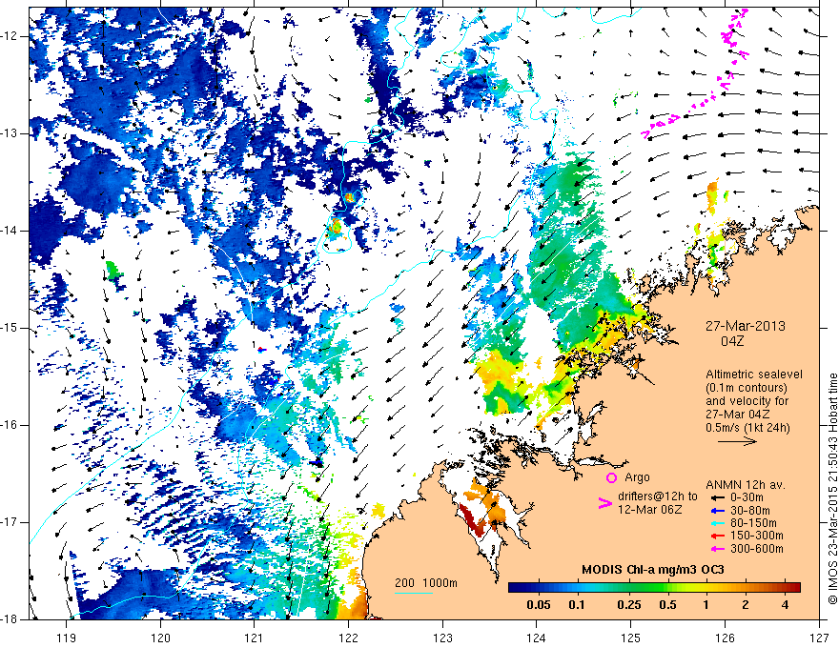The image size is (839, 648).
Task: Click the magenta 300-600m arrow legend icon
Action: (717, 549)
